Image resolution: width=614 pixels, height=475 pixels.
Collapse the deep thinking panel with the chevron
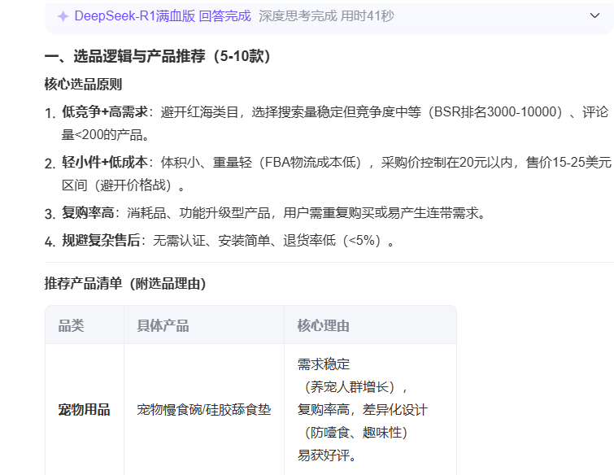point(594,16)
